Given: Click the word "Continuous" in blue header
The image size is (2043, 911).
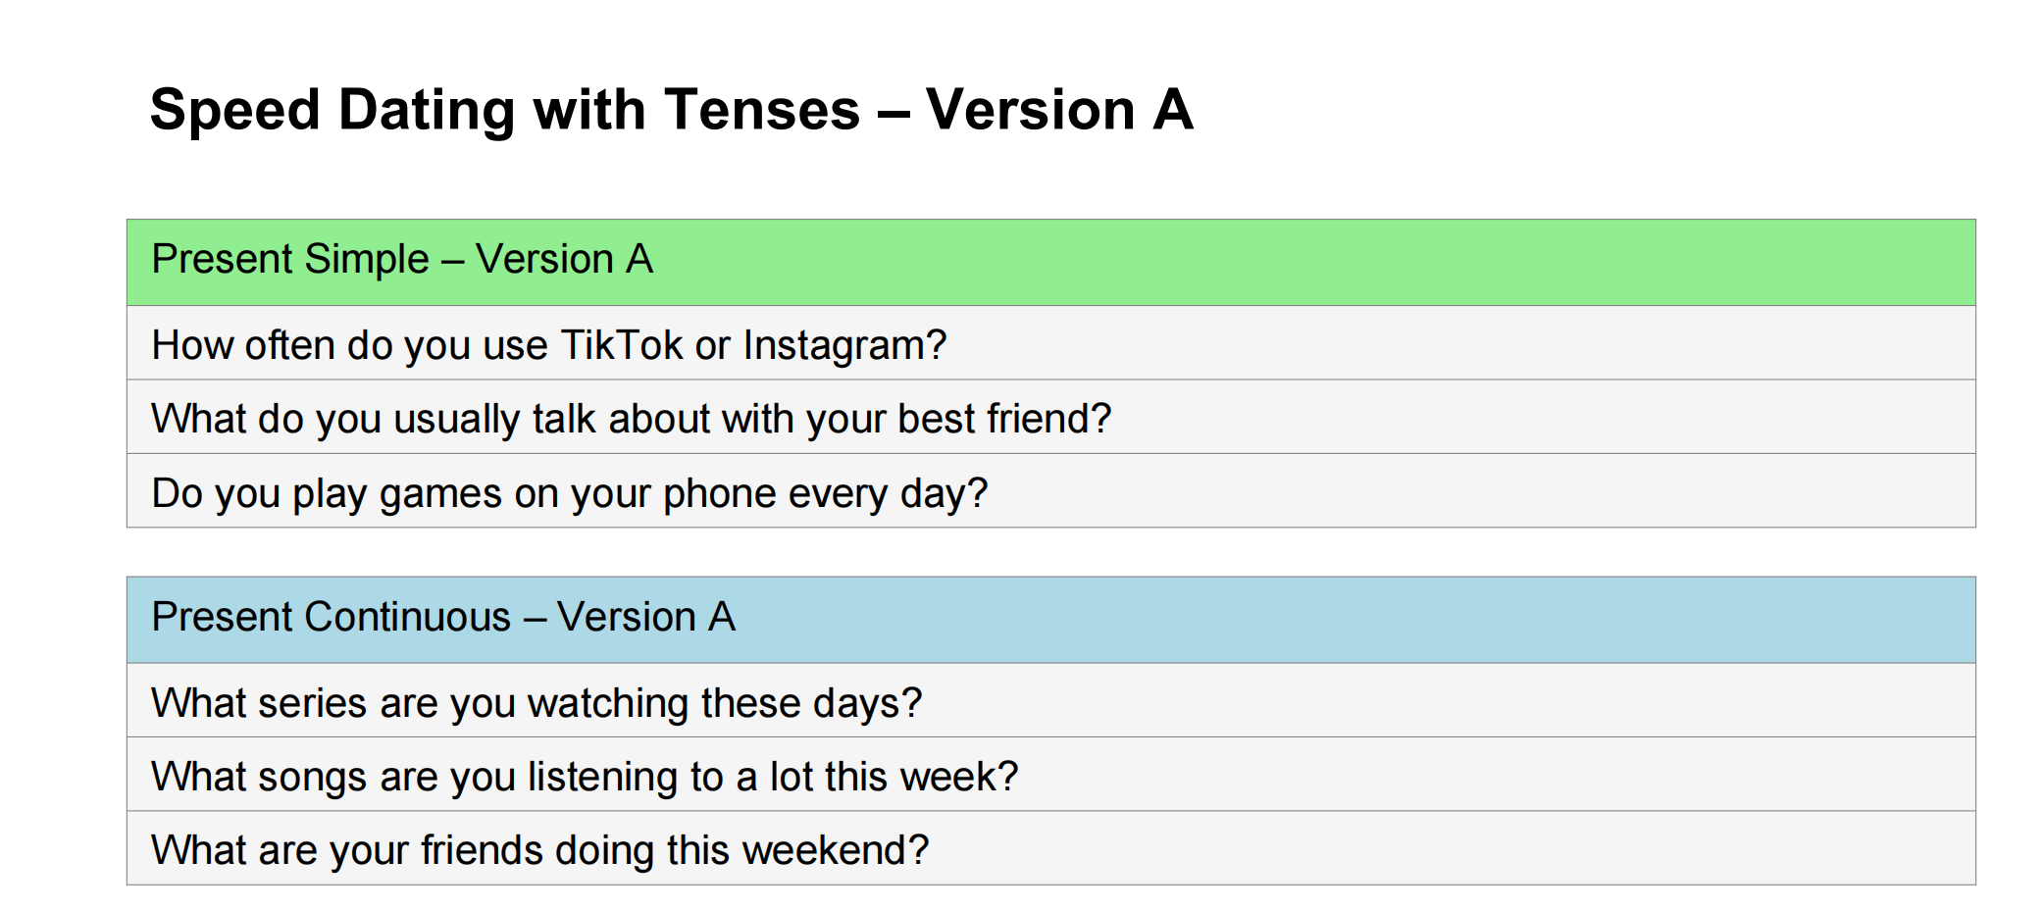Looking at the screenshot, I should tap(407, 618).
